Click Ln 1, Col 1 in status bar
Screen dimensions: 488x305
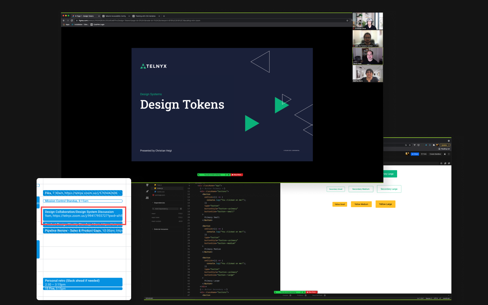click(x=421, y=298)
